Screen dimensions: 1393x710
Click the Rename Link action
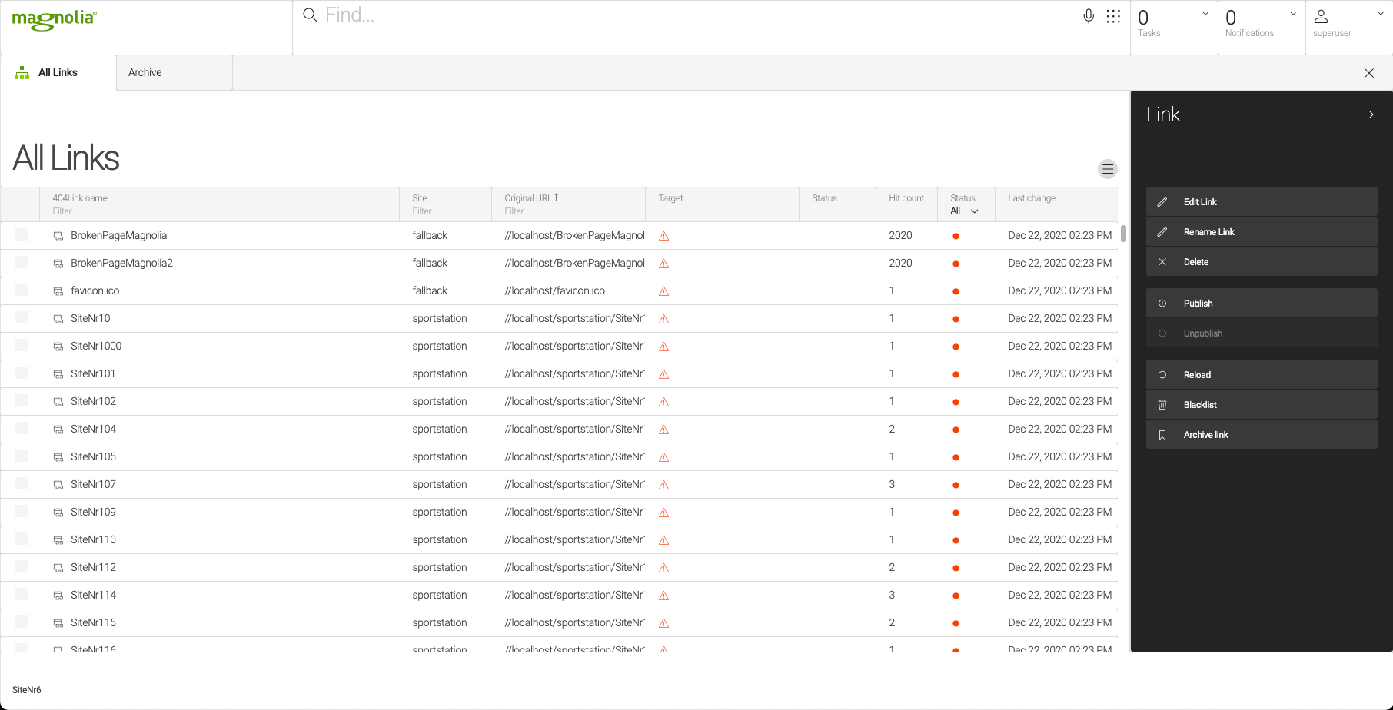(1261, 231)
